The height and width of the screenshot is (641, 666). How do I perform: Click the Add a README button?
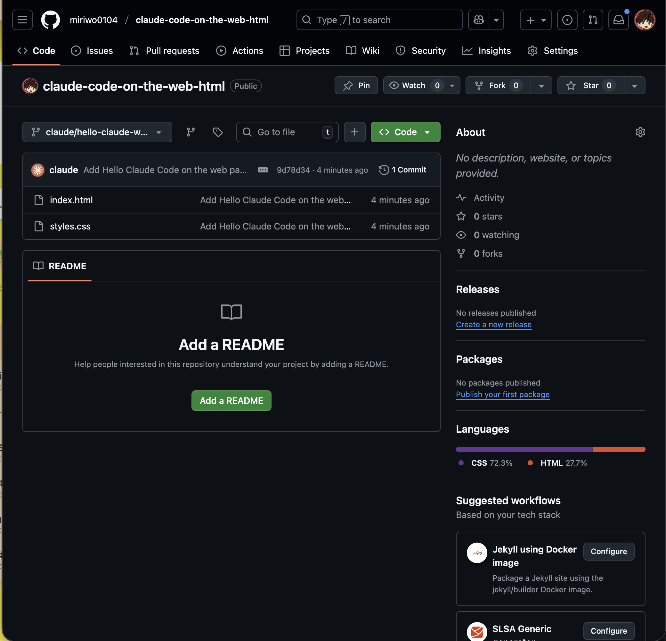coord(231,401)
